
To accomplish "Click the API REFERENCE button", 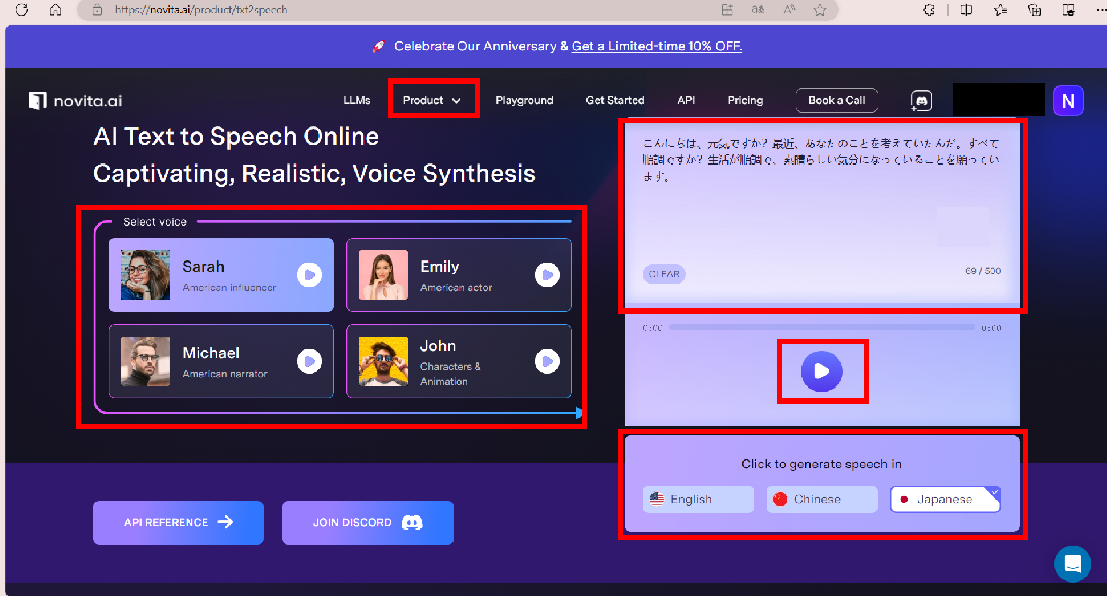I will tap(178, 523).
